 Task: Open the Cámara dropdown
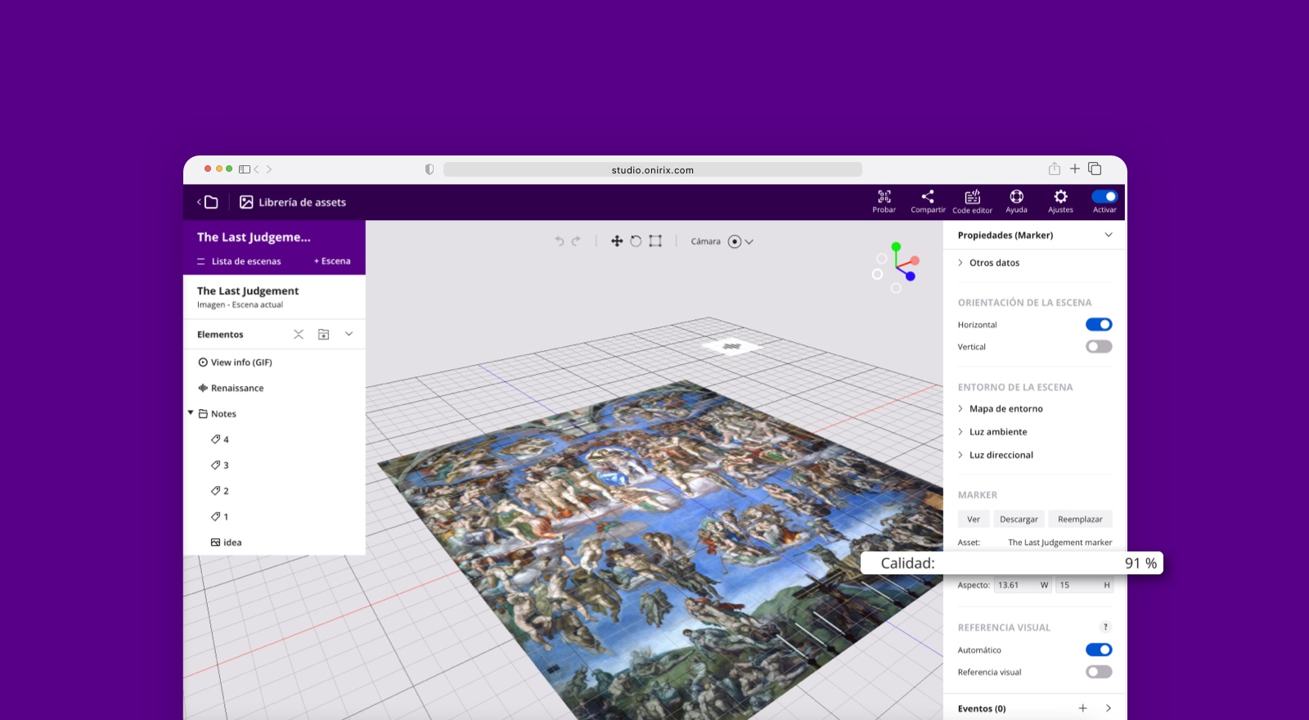pos(740,241)
